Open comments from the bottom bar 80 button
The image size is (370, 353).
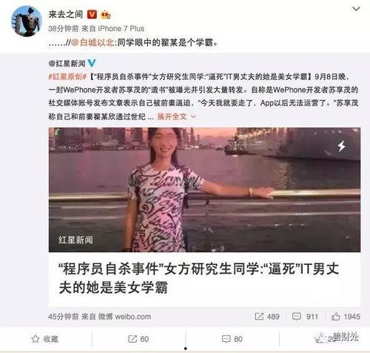(232, 339)
